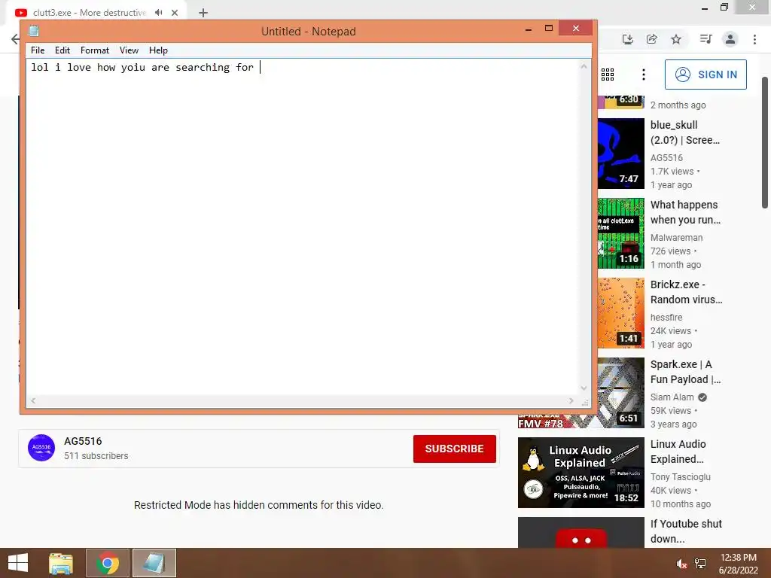Screen dimensions: 771x578
Task: Open the Spark.exe video thumbnail
Action: [621, 393]
